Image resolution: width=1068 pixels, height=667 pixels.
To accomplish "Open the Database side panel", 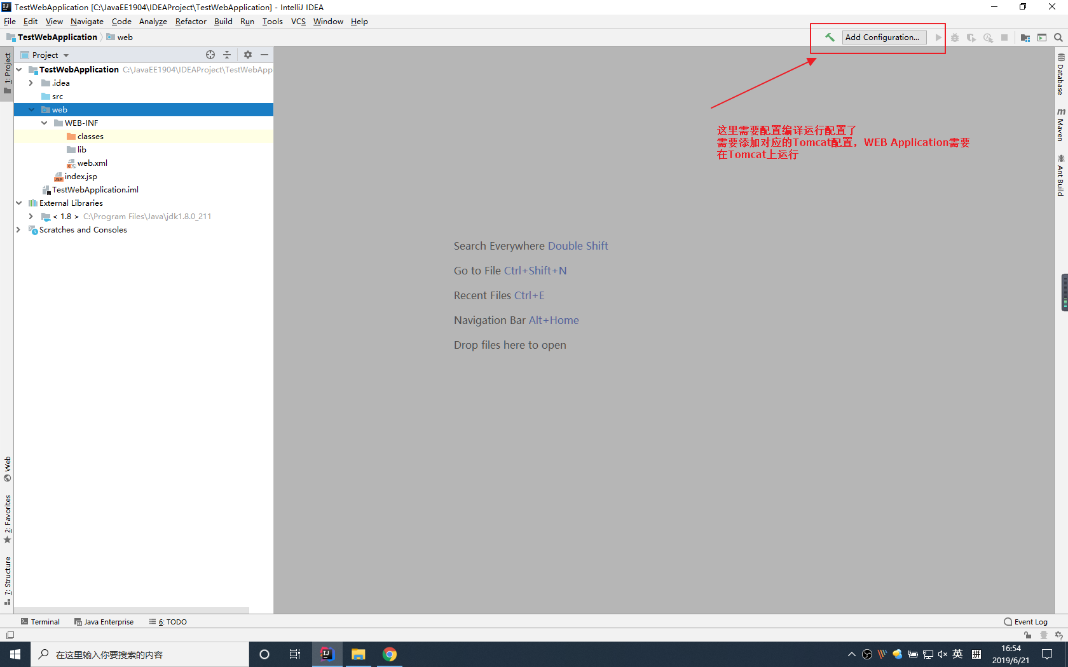I will tap(1060, 74).
